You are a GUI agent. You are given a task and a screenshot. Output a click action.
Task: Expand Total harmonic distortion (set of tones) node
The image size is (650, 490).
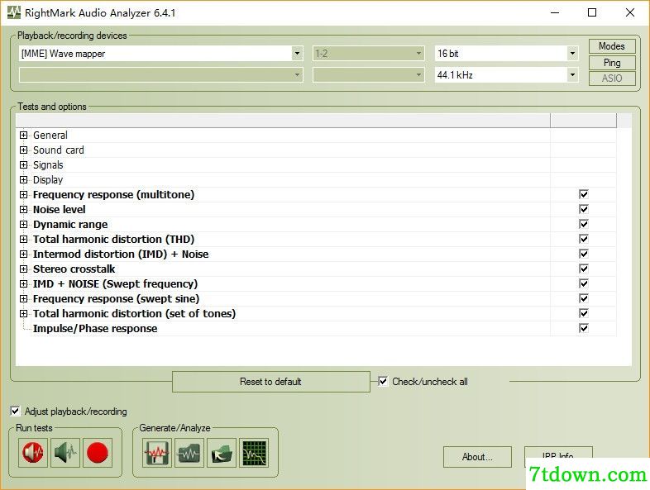(24, 314)
